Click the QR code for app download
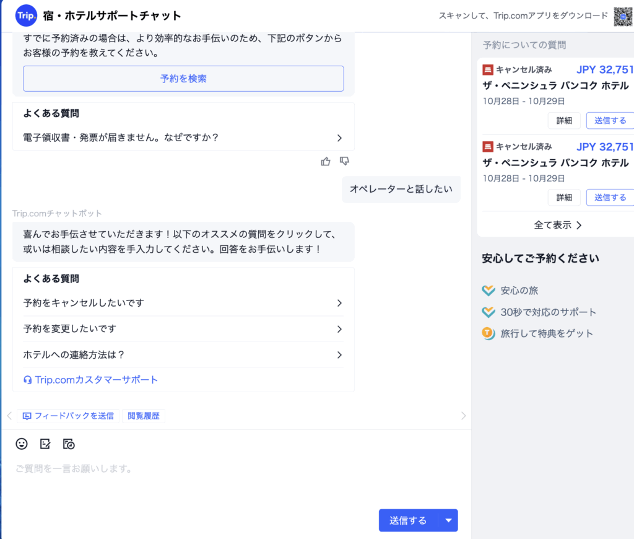The height and width of the screenshot is (539, 634). coord(623,16)
